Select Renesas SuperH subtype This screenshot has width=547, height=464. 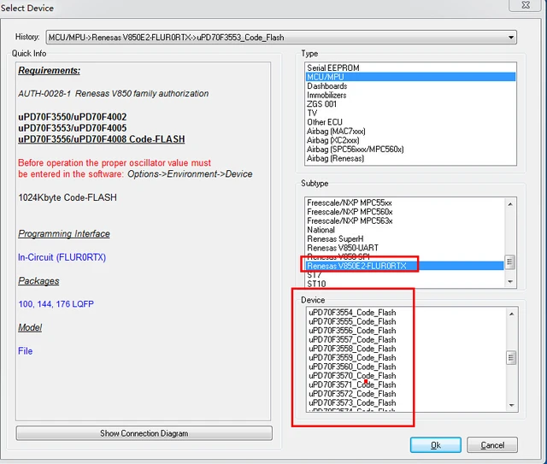(404, 239)
